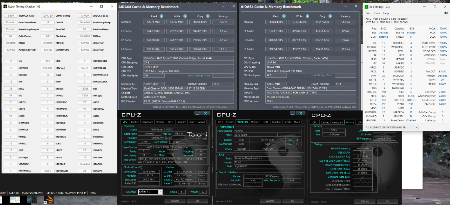Click Memory Read field 52271 MB/s
This screenshot has height=208, width=450.
click(x=154, y=22)
